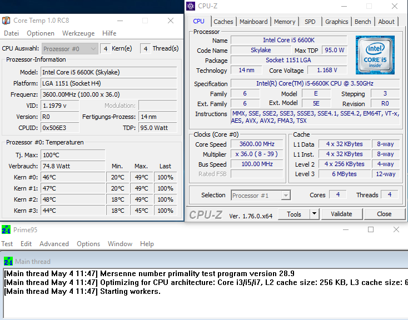This screenshot has height=320, width=408.
Task: Click the Tj. Max value 100°C
Action: tap(73, 155)
